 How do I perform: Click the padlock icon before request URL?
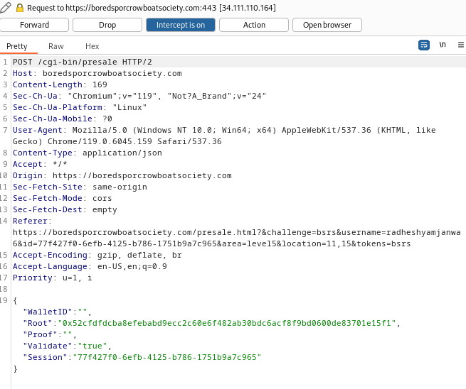20,7
